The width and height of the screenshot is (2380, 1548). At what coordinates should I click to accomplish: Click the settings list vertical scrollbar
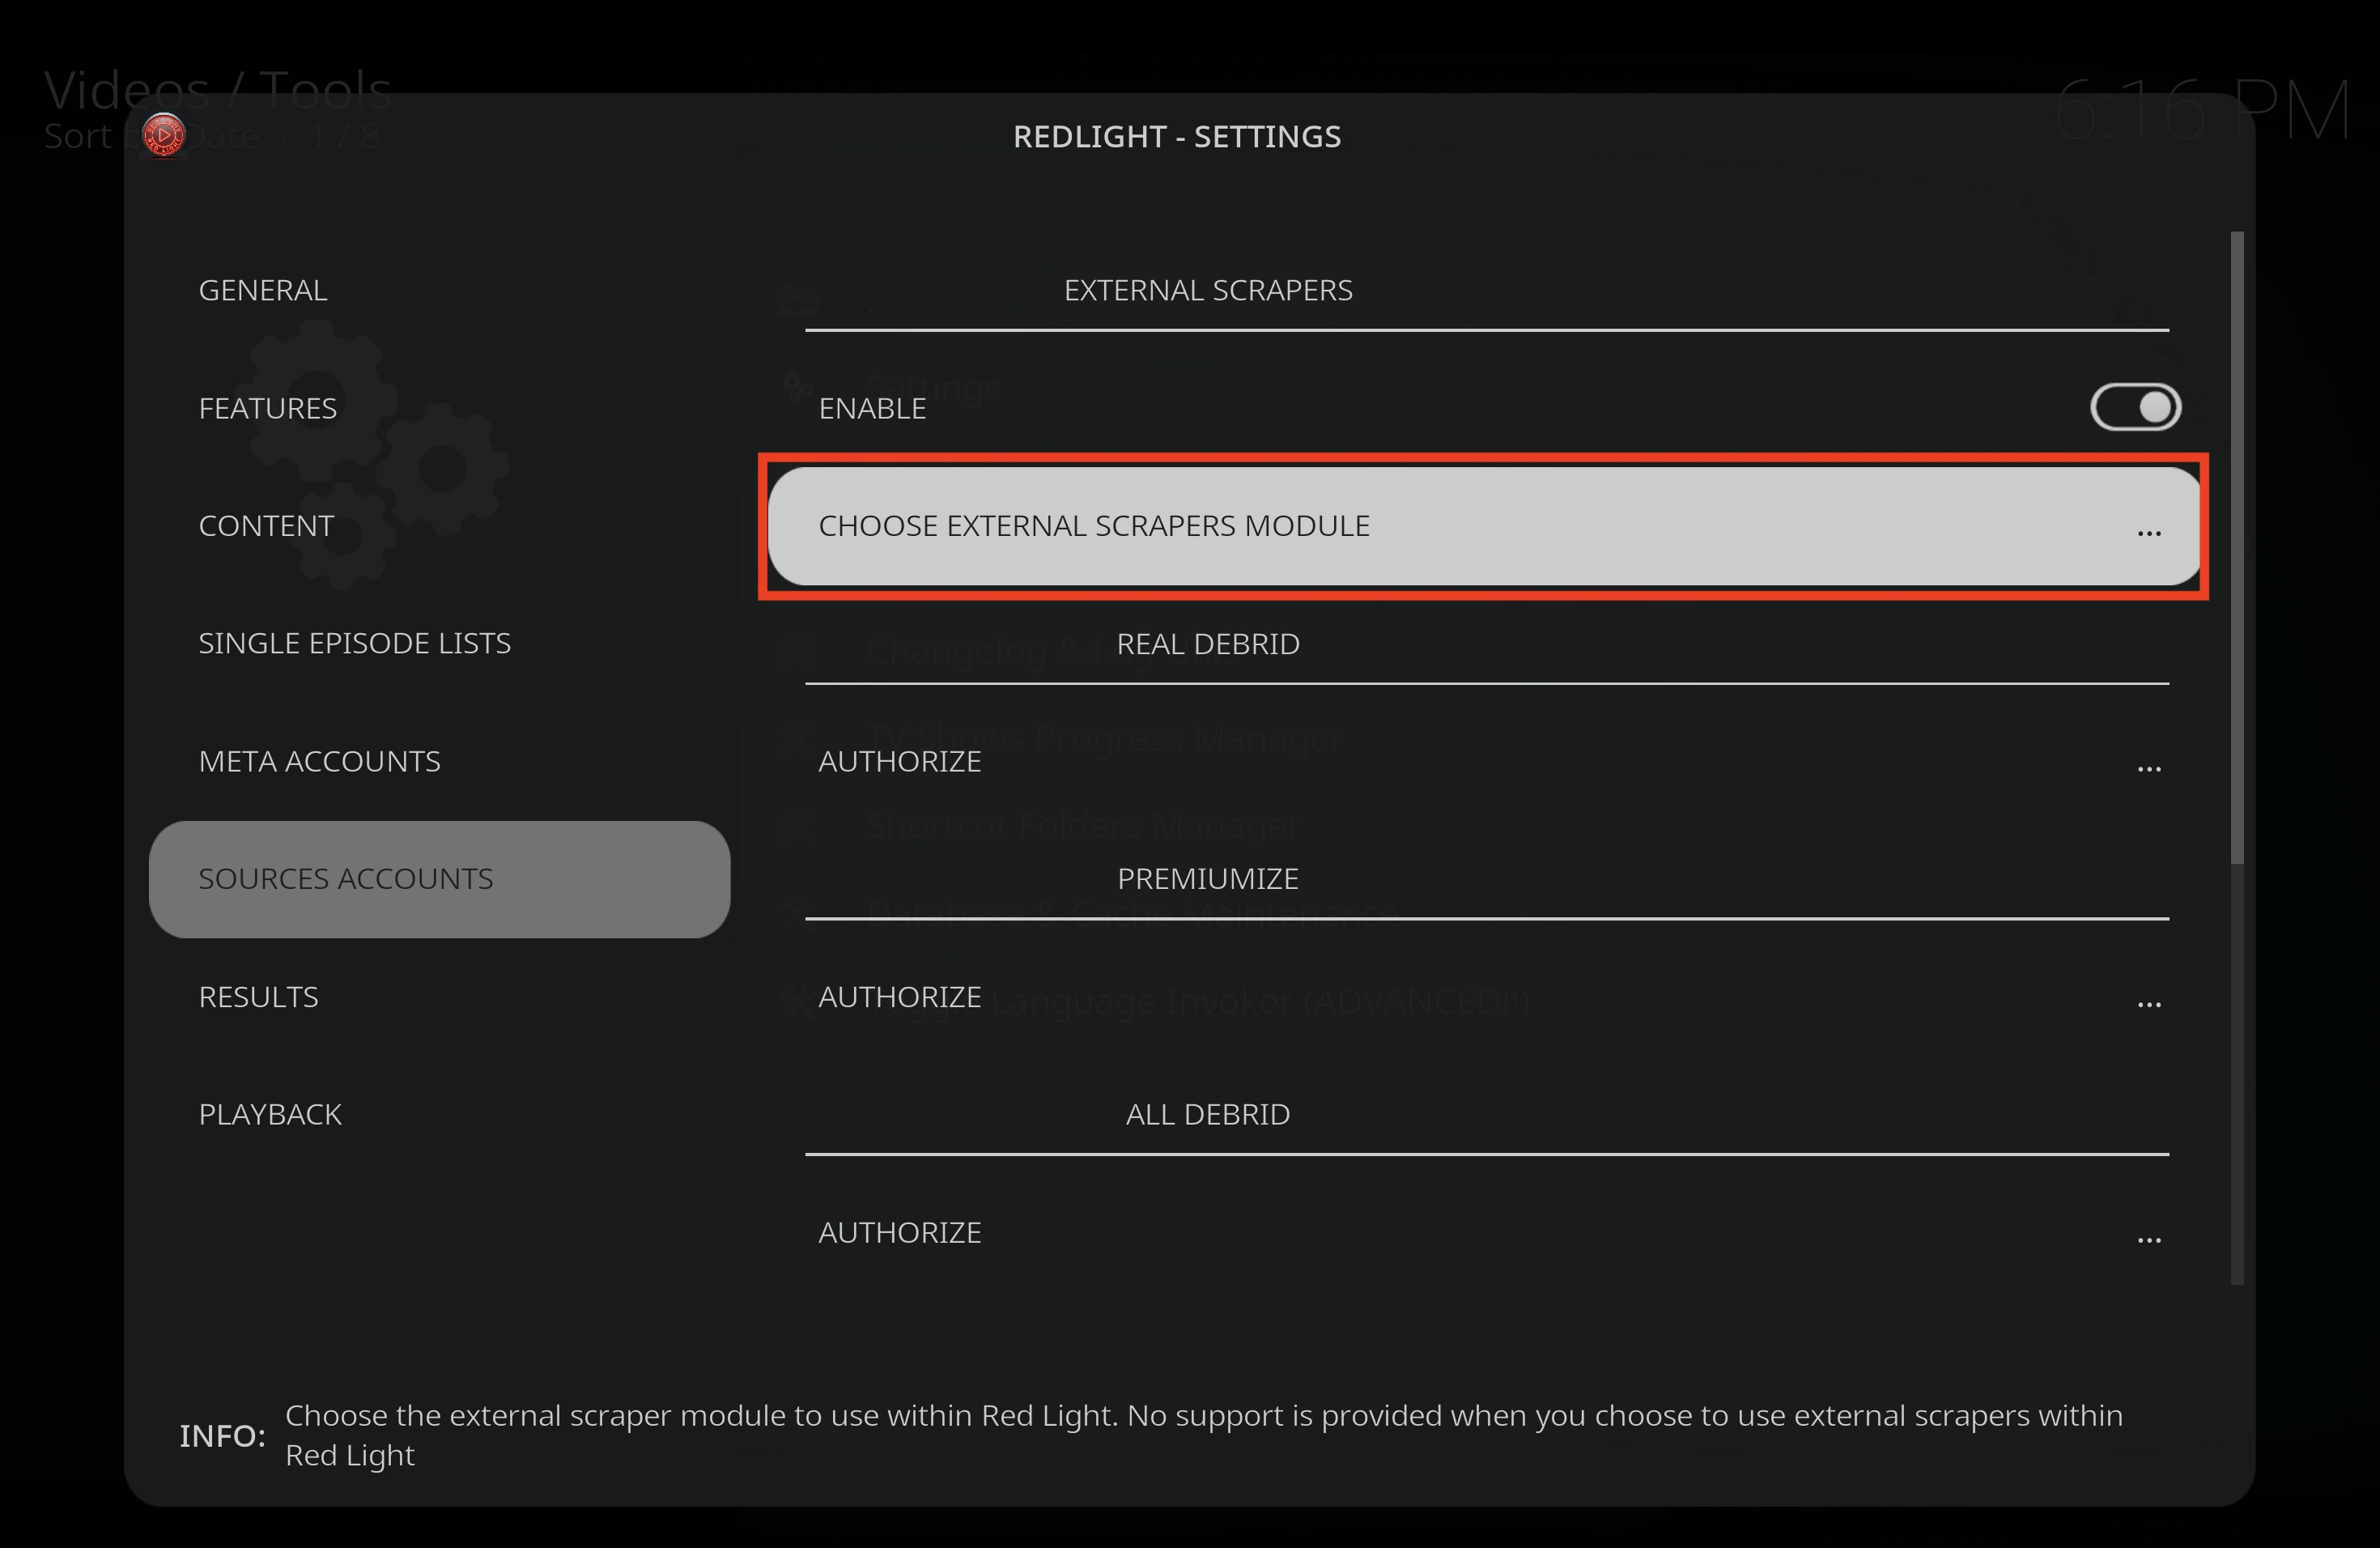click(2237, 758)
